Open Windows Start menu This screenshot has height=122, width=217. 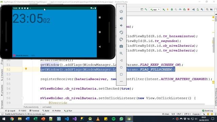click(x=4, y=119)
